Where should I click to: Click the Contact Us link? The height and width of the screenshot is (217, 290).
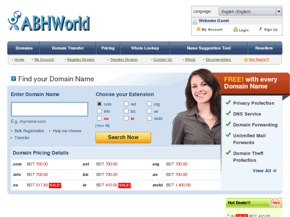[x=163, y=59]
